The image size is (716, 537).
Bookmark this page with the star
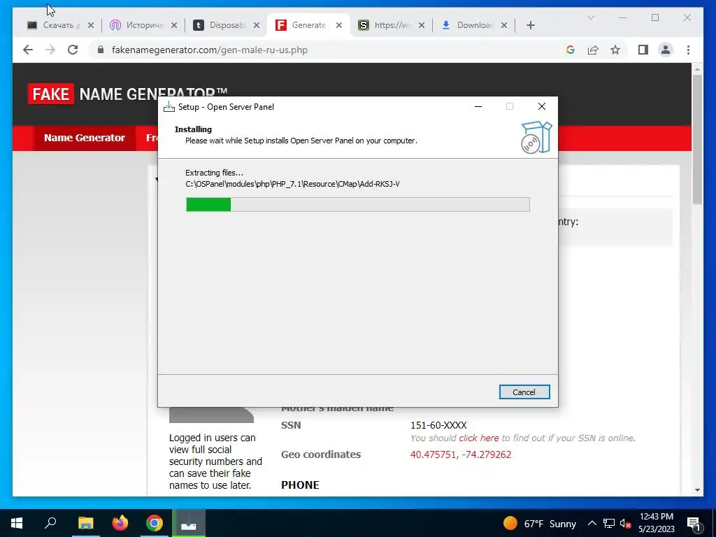tap(615, 50)
